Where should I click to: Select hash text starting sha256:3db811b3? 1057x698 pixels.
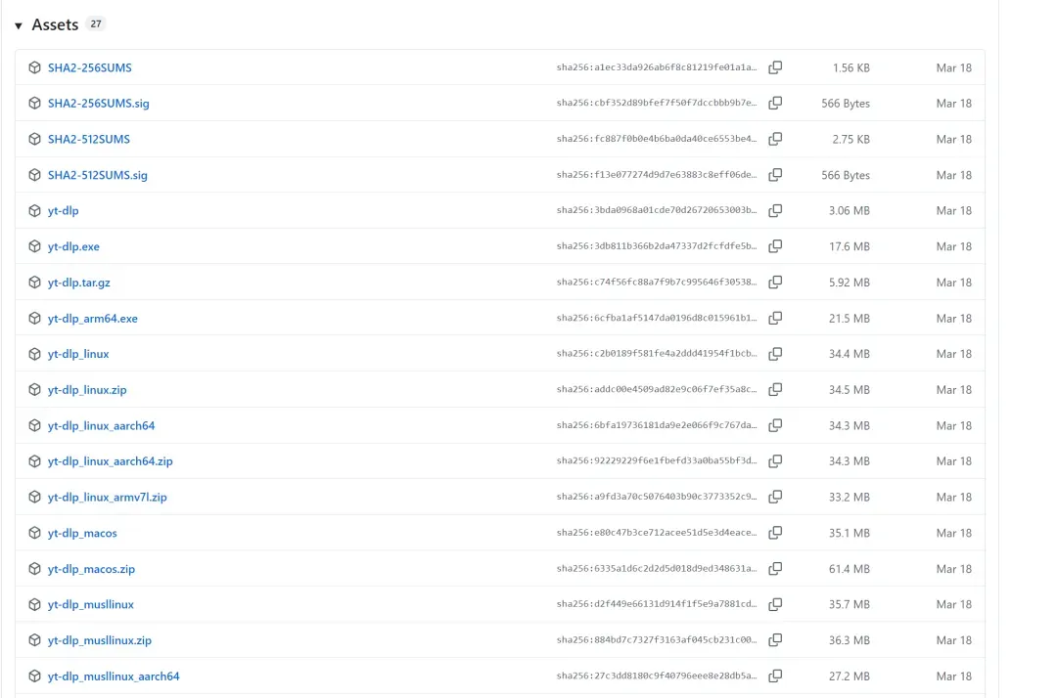[x=657, y=246]
